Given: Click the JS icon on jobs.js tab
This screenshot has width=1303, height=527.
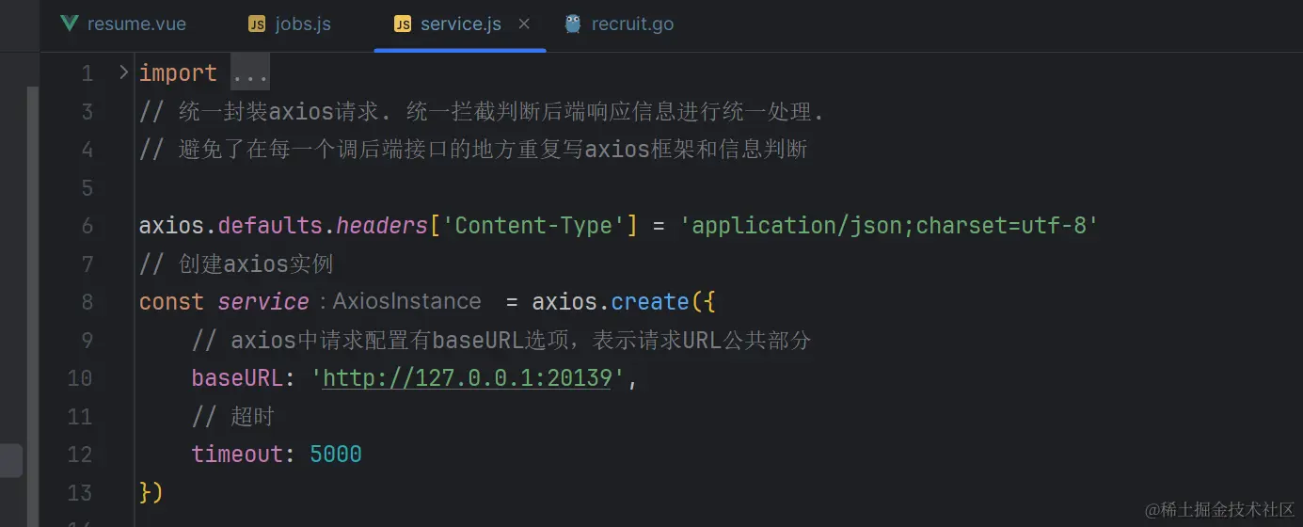Looking at the screenshot, I should click(257, 24).
